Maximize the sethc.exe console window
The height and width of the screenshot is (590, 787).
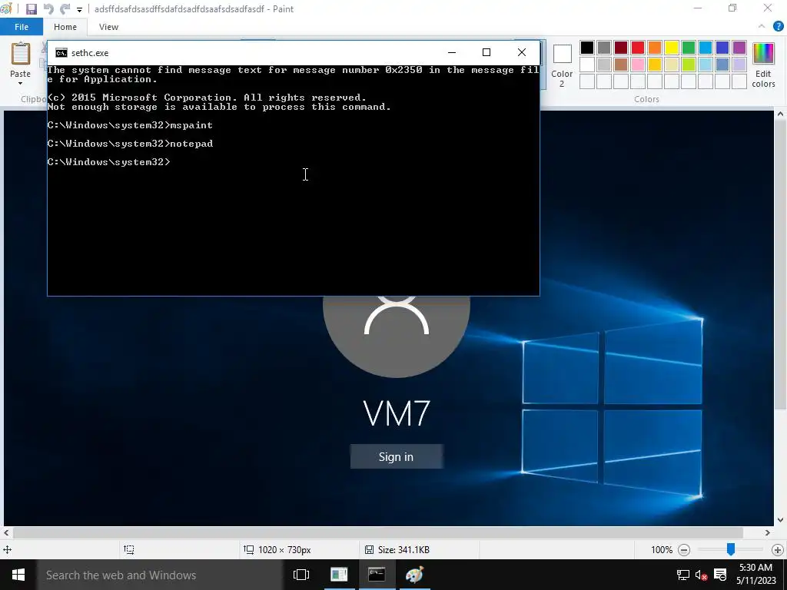coord(486,52)
